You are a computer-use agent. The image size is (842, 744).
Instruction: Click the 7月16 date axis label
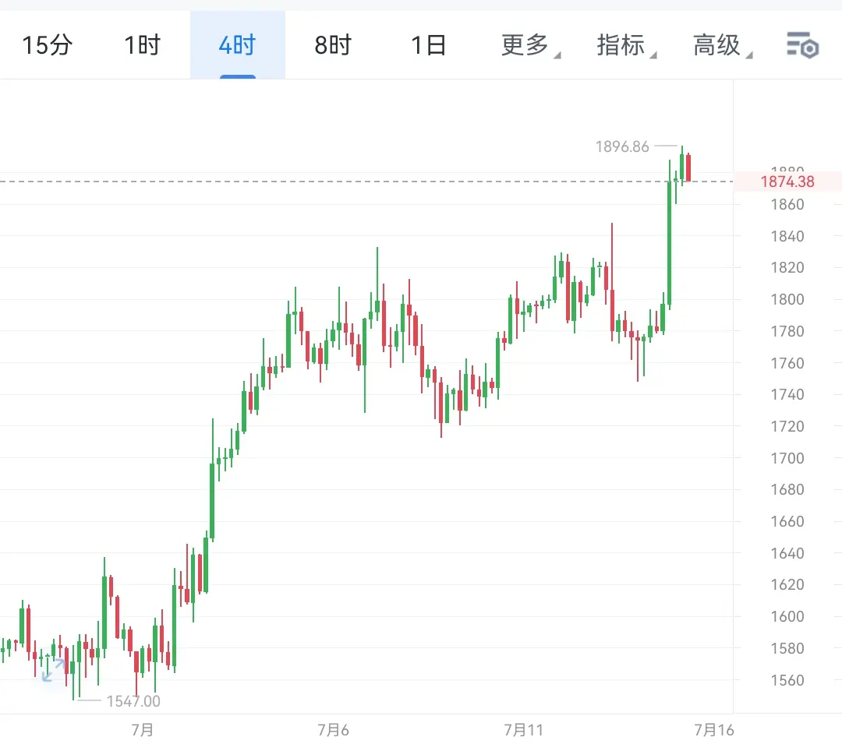713,730
